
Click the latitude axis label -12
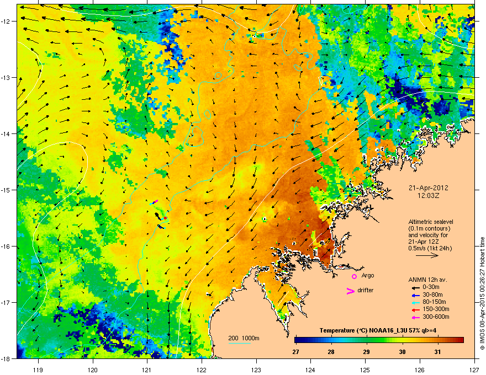coord(6,22)
